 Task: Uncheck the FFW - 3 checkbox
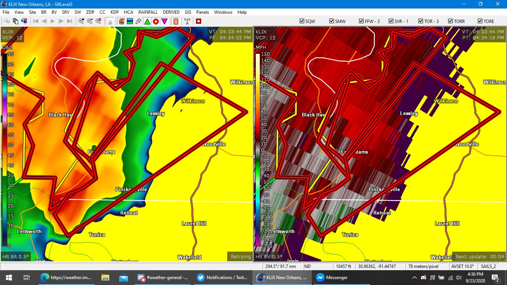coord(361,21)
